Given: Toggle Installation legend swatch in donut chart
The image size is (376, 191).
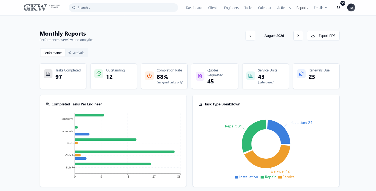Looking at the screenshot, I should (x=237, y=177).
